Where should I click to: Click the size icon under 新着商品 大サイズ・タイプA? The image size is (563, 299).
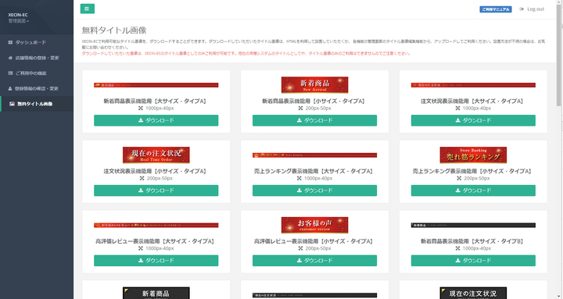(141, 109)
